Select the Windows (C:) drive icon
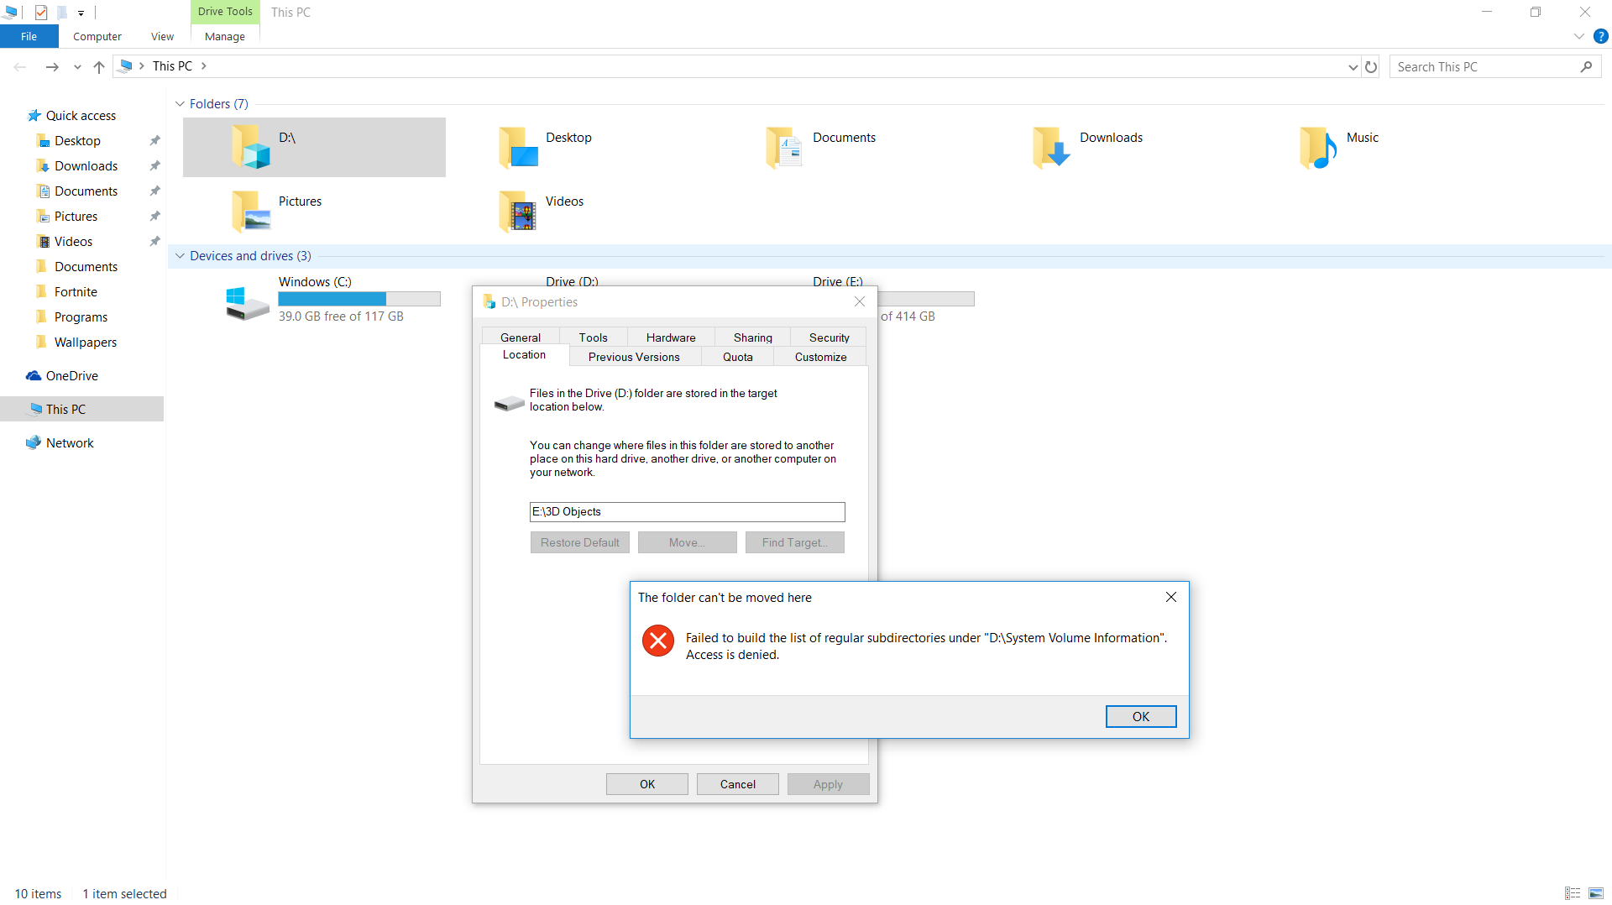The image size is (1612, 905). click(x=247, y=303)
